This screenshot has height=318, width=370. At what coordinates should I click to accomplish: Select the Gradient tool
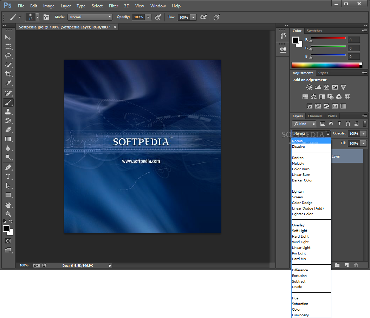[8, 139]
